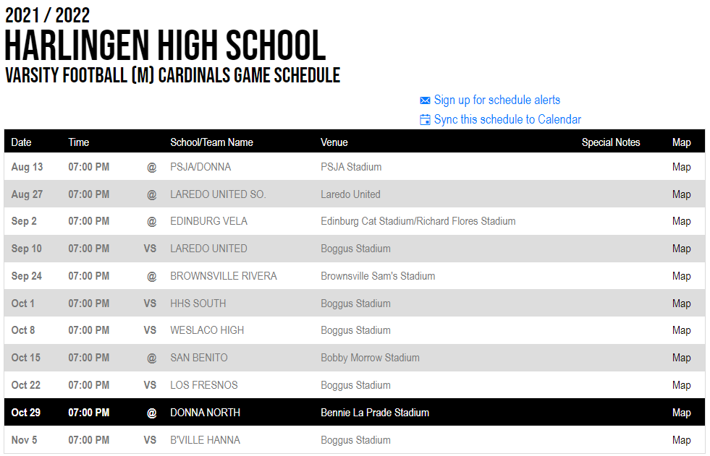
Task: Open Map for Sep 10 Laredo United game
Action: [x=681, y=249]
